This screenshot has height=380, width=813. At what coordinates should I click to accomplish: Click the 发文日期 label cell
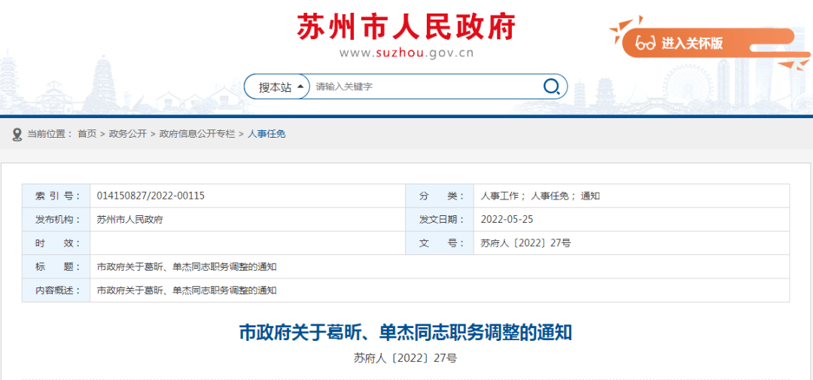[440, 219]
